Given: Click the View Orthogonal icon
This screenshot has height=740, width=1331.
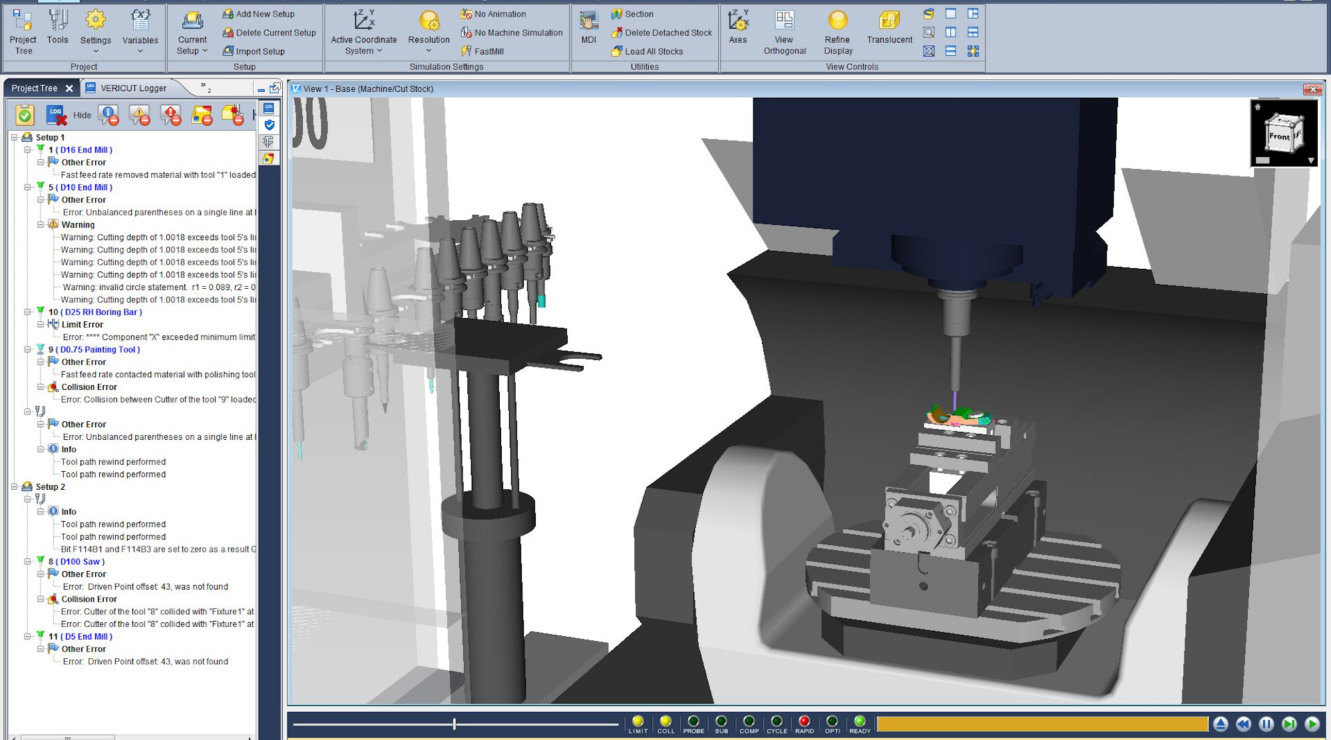Looking at the screenshot, I should pyautogui.click(x=783, y=31).
